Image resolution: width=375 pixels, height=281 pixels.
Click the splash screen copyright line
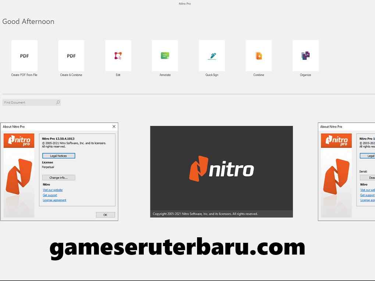click(205, 214)
